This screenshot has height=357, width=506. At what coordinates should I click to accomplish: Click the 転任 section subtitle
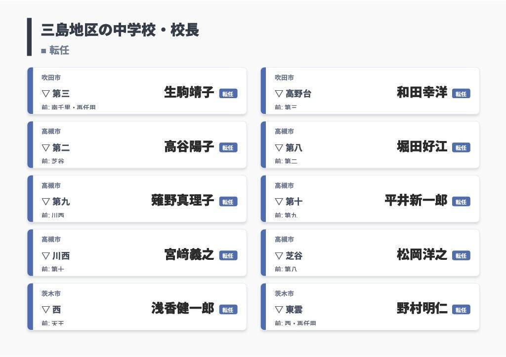pos(59,50)
